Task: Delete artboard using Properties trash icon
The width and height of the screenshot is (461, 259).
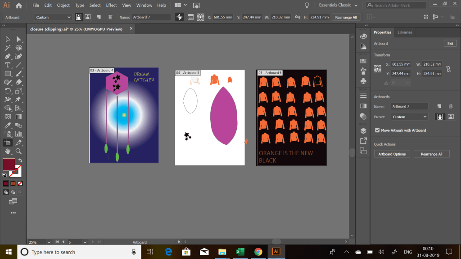Action: click(450, 106)
